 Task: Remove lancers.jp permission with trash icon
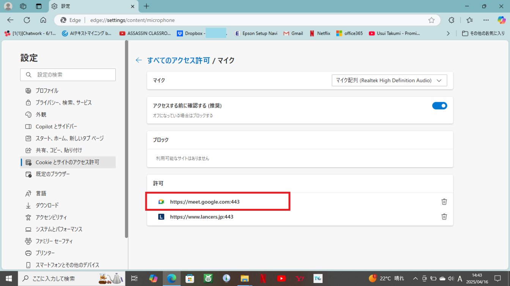pyautogui.click(x=444, y=217)
